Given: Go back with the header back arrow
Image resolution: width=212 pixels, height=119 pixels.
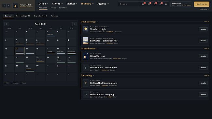Looking at the screenshot, I should (x=4, y=6).
